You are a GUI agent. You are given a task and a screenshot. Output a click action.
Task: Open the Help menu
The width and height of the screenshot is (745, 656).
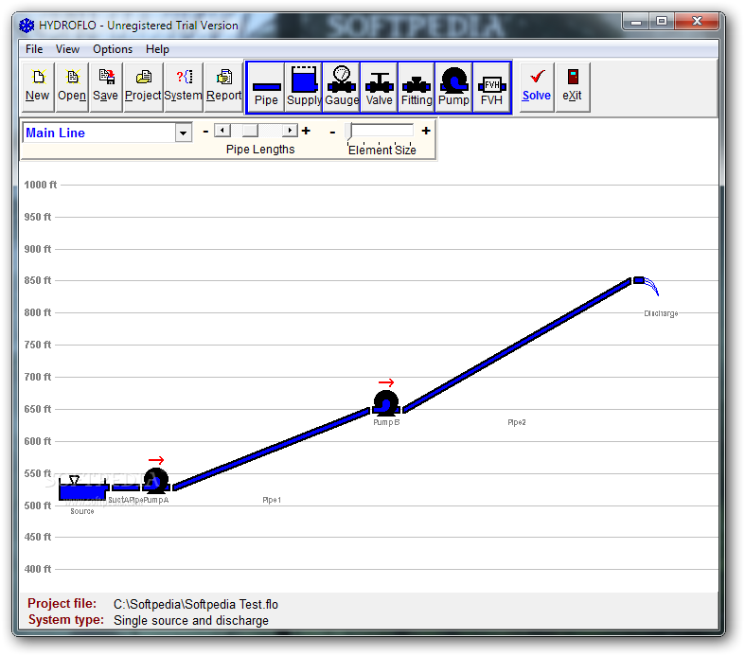157,49
